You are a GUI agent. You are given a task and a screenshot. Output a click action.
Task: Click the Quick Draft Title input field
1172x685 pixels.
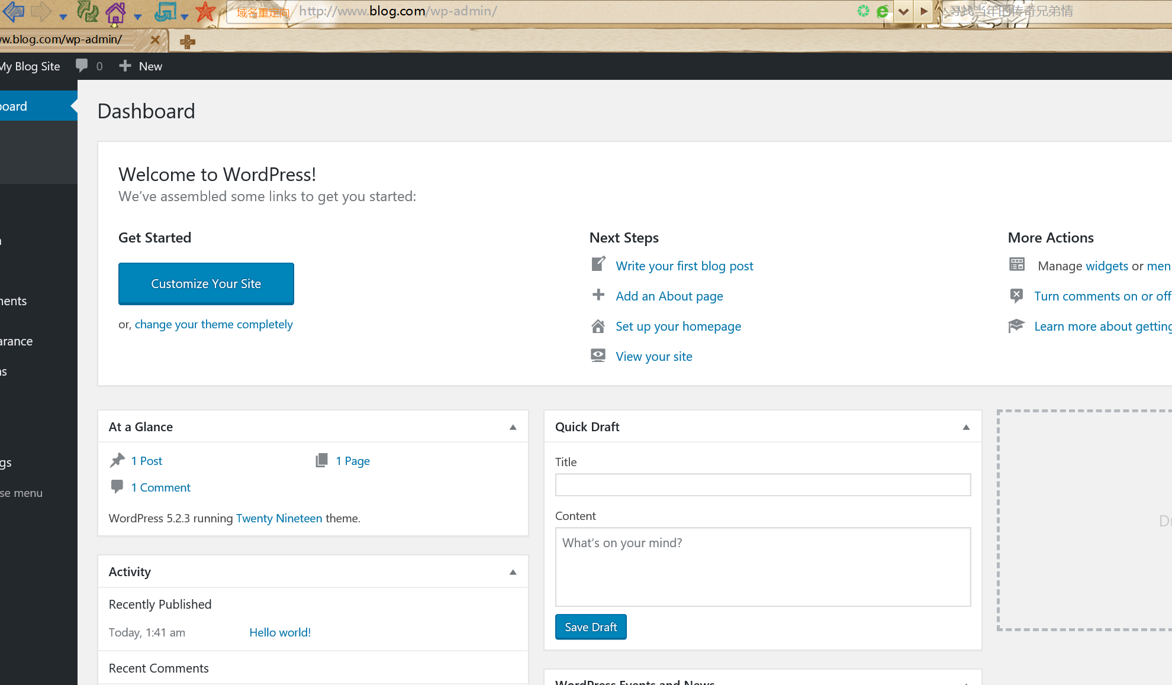pyautogui.click(x=762, y=485)
